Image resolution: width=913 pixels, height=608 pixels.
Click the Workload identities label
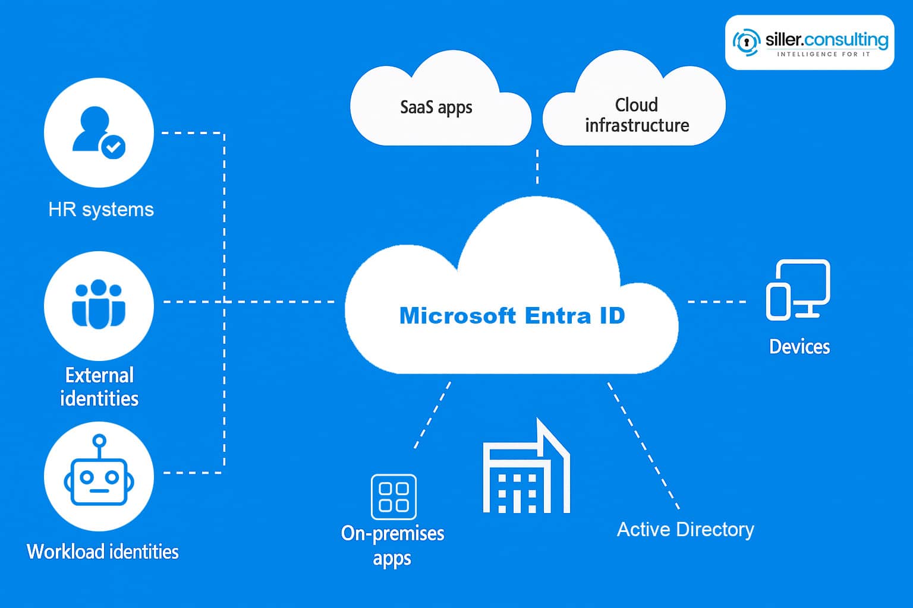pyautogui.click(x=103, y=552)
